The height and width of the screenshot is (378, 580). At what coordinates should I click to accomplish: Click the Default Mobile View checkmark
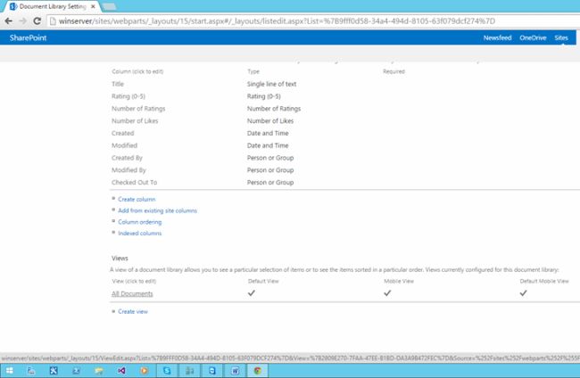click(x=523, y=293)
